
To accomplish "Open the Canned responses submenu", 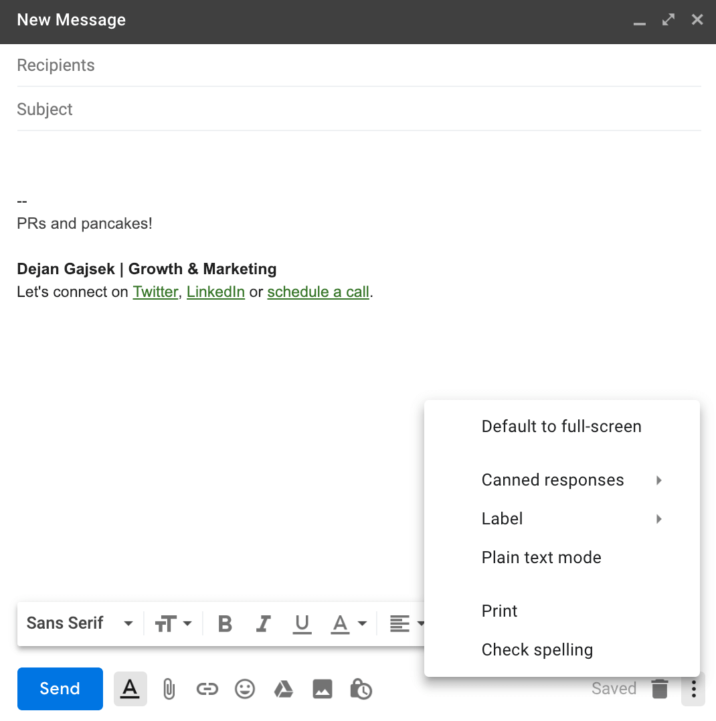I will pyautogui.click(x=562, y=480).
